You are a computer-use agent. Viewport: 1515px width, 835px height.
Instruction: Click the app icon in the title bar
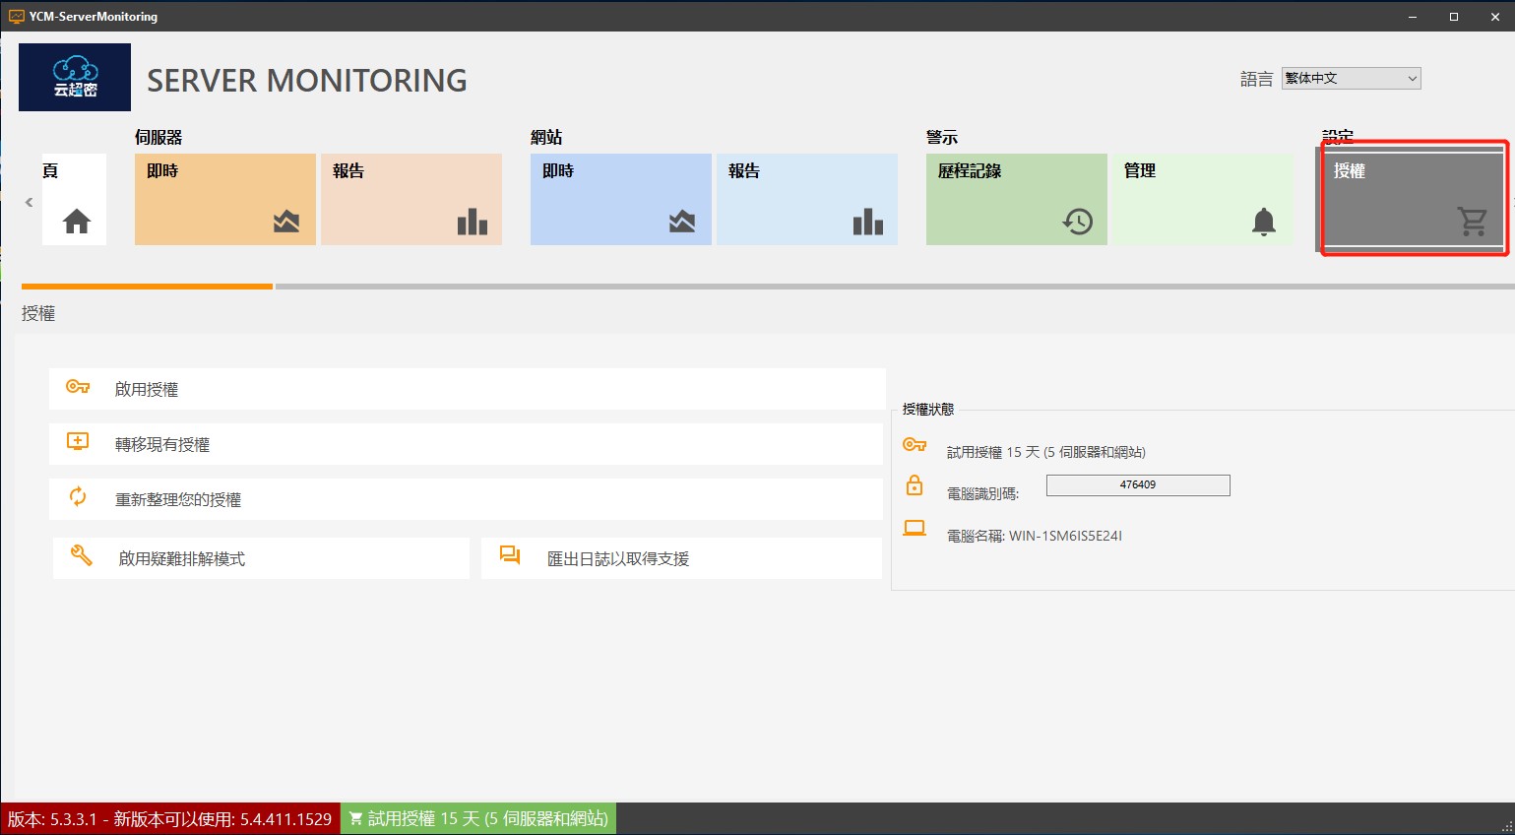[17, 17]
